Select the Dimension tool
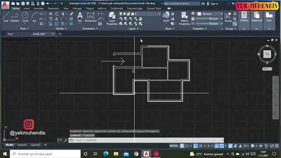The width and height of the screenshot is (281, 158). (x=91, y=17)
